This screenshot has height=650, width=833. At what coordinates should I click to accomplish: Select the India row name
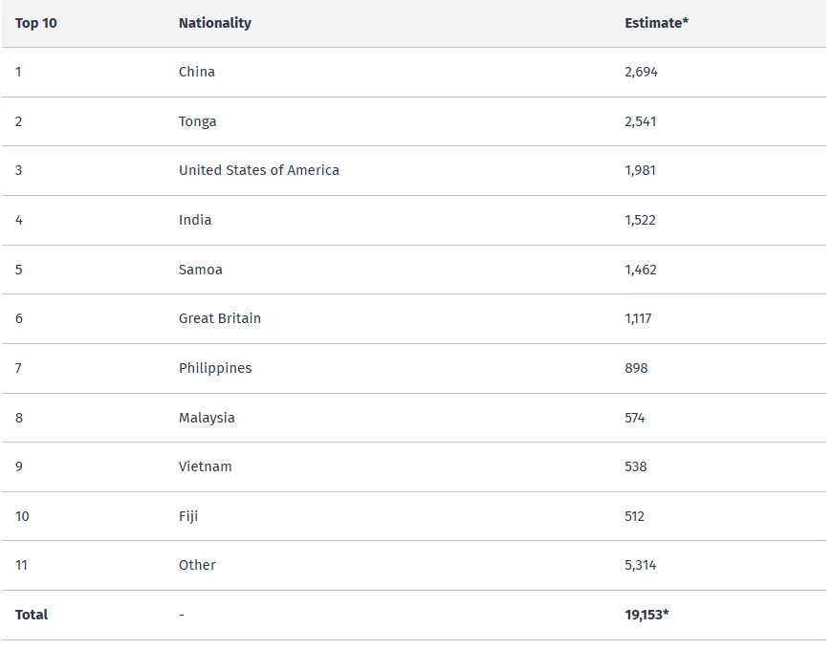195,220
